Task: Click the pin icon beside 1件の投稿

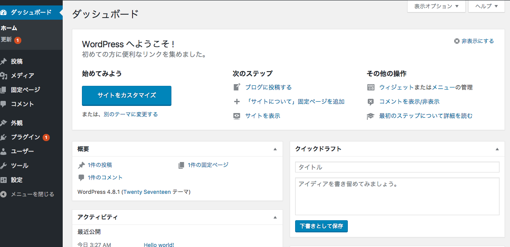Action: pyautogui.click(x=81, y=165)
